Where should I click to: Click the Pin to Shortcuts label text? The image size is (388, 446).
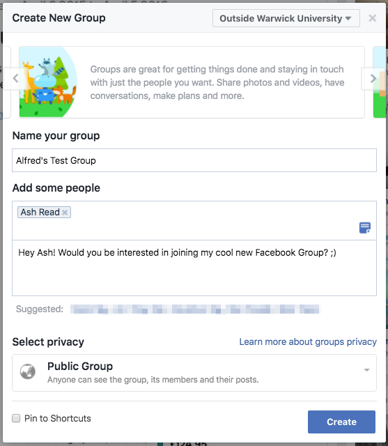57,418
